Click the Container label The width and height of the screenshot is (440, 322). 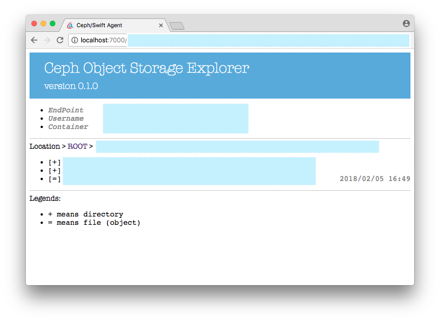(x=68, y=127)
